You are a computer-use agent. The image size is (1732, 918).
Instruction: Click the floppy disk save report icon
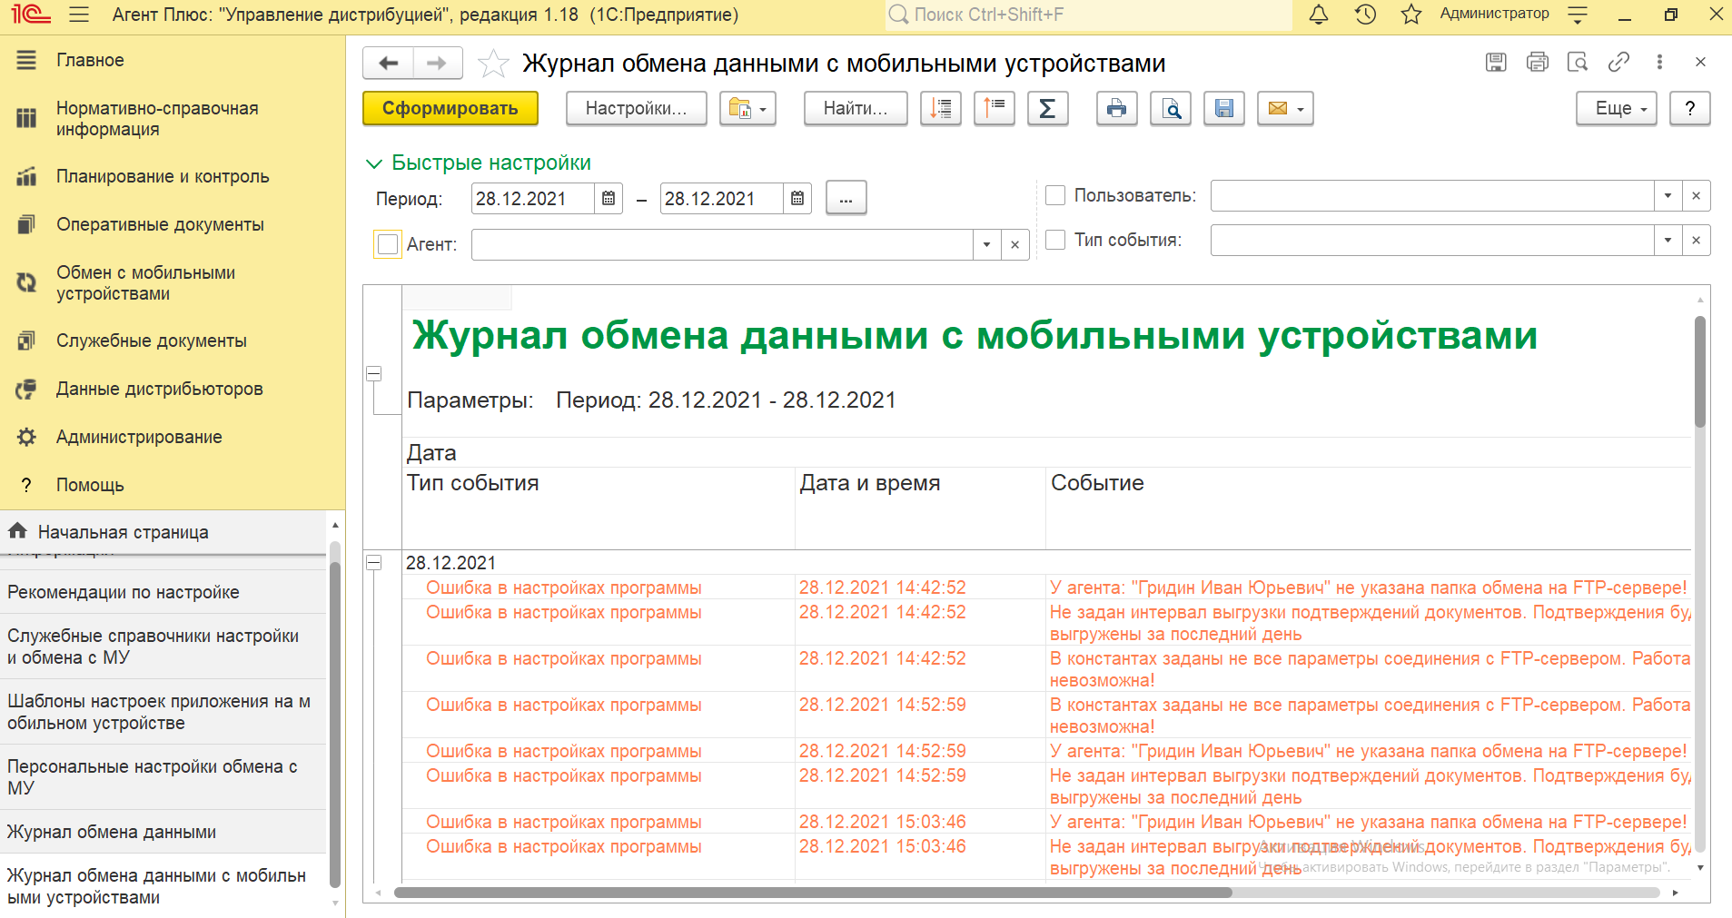1223,109
